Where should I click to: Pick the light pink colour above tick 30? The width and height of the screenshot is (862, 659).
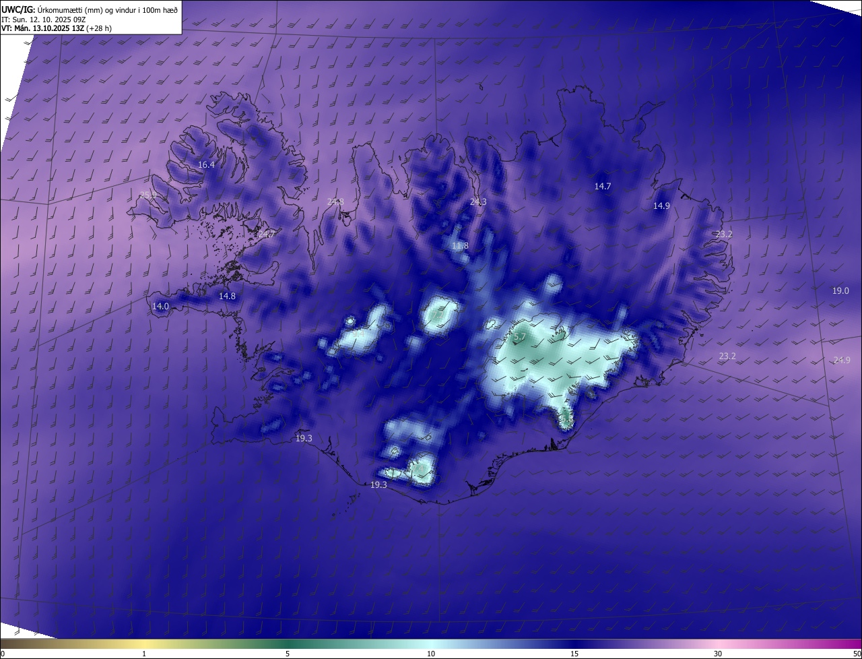point(718,644)
